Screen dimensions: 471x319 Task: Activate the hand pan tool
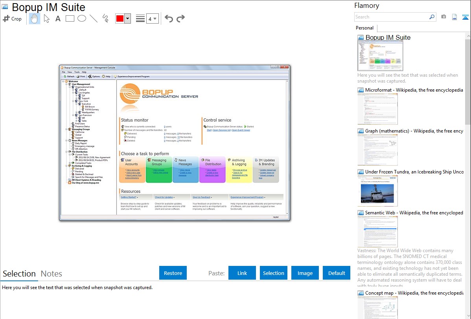pyautogui.click(x=35, y=18)
